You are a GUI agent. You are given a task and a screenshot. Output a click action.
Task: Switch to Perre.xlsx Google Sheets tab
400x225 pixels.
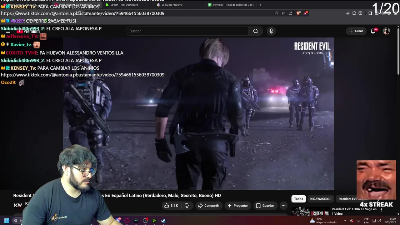231,5
